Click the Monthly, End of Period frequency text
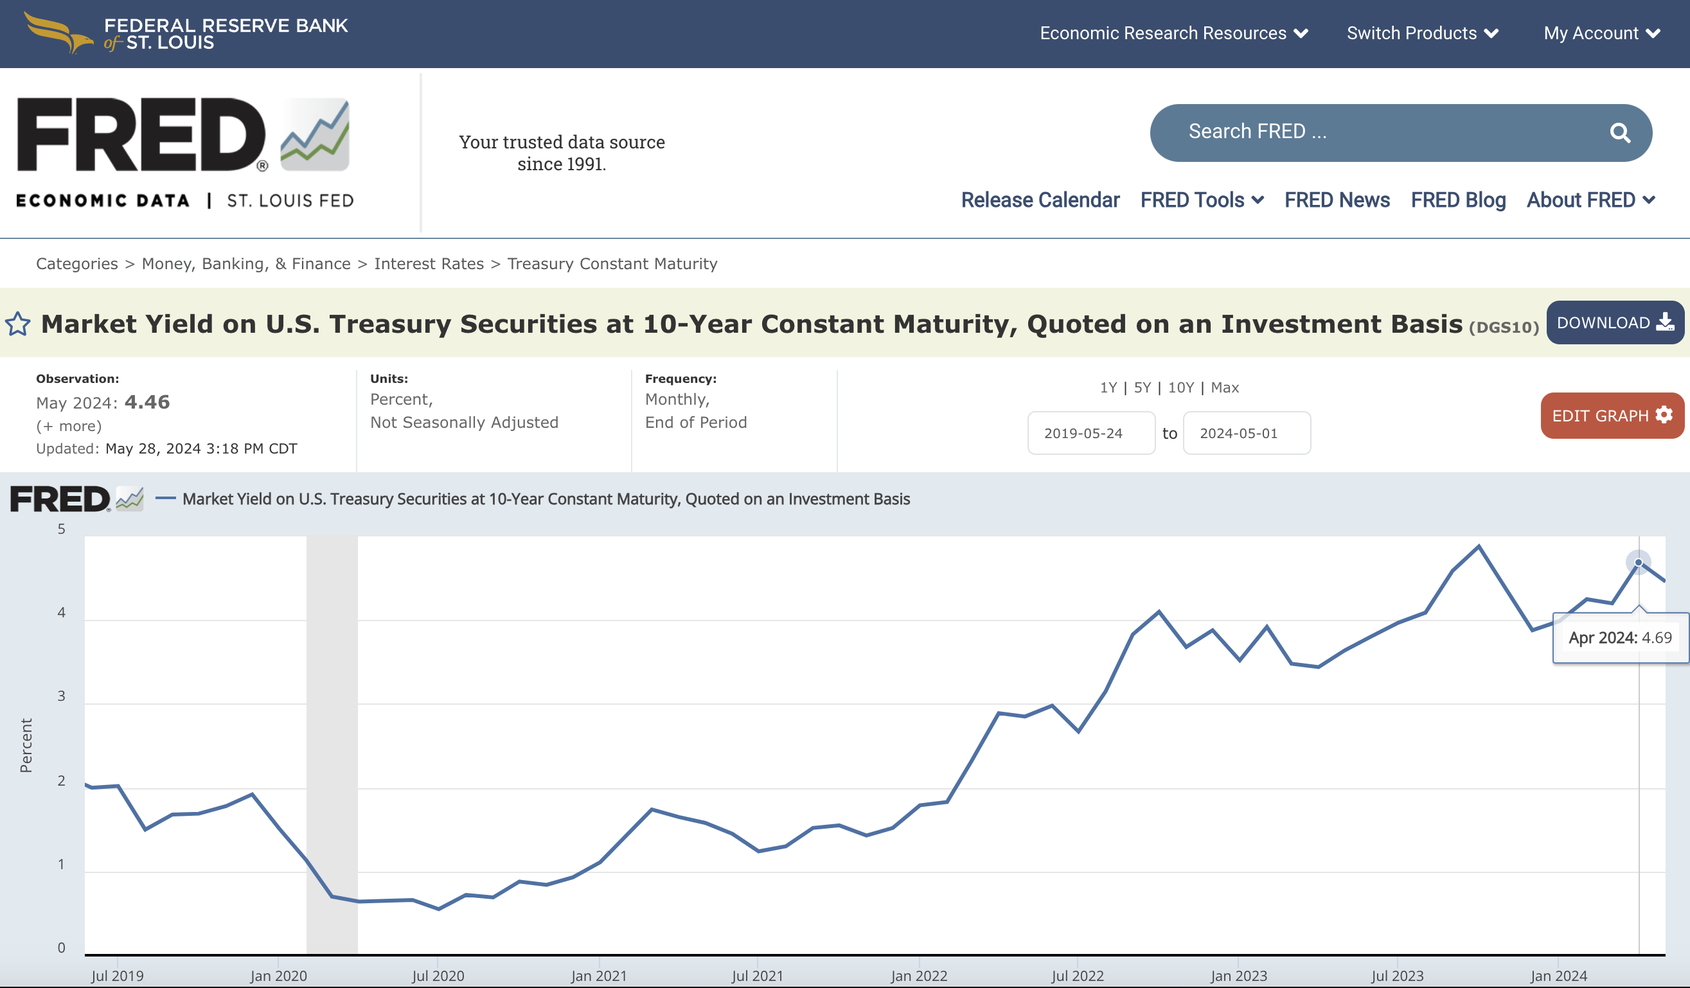The width and height of the screenshot is (1690, 988). (x=695, y=410)
